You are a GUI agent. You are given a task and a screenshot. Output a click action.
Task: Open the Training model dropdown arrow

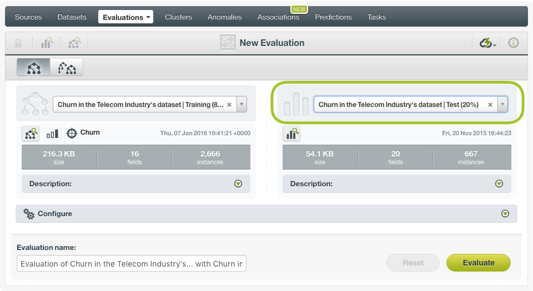tap(242, 104)
